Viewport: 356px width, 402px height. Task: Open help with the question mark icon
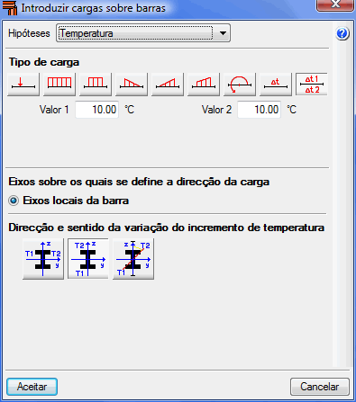[x=342, y=33]
